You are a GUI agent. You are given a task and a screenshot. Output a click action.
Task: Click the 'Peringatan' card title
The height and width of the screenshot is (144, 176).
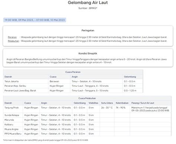(x=88, y=31)
